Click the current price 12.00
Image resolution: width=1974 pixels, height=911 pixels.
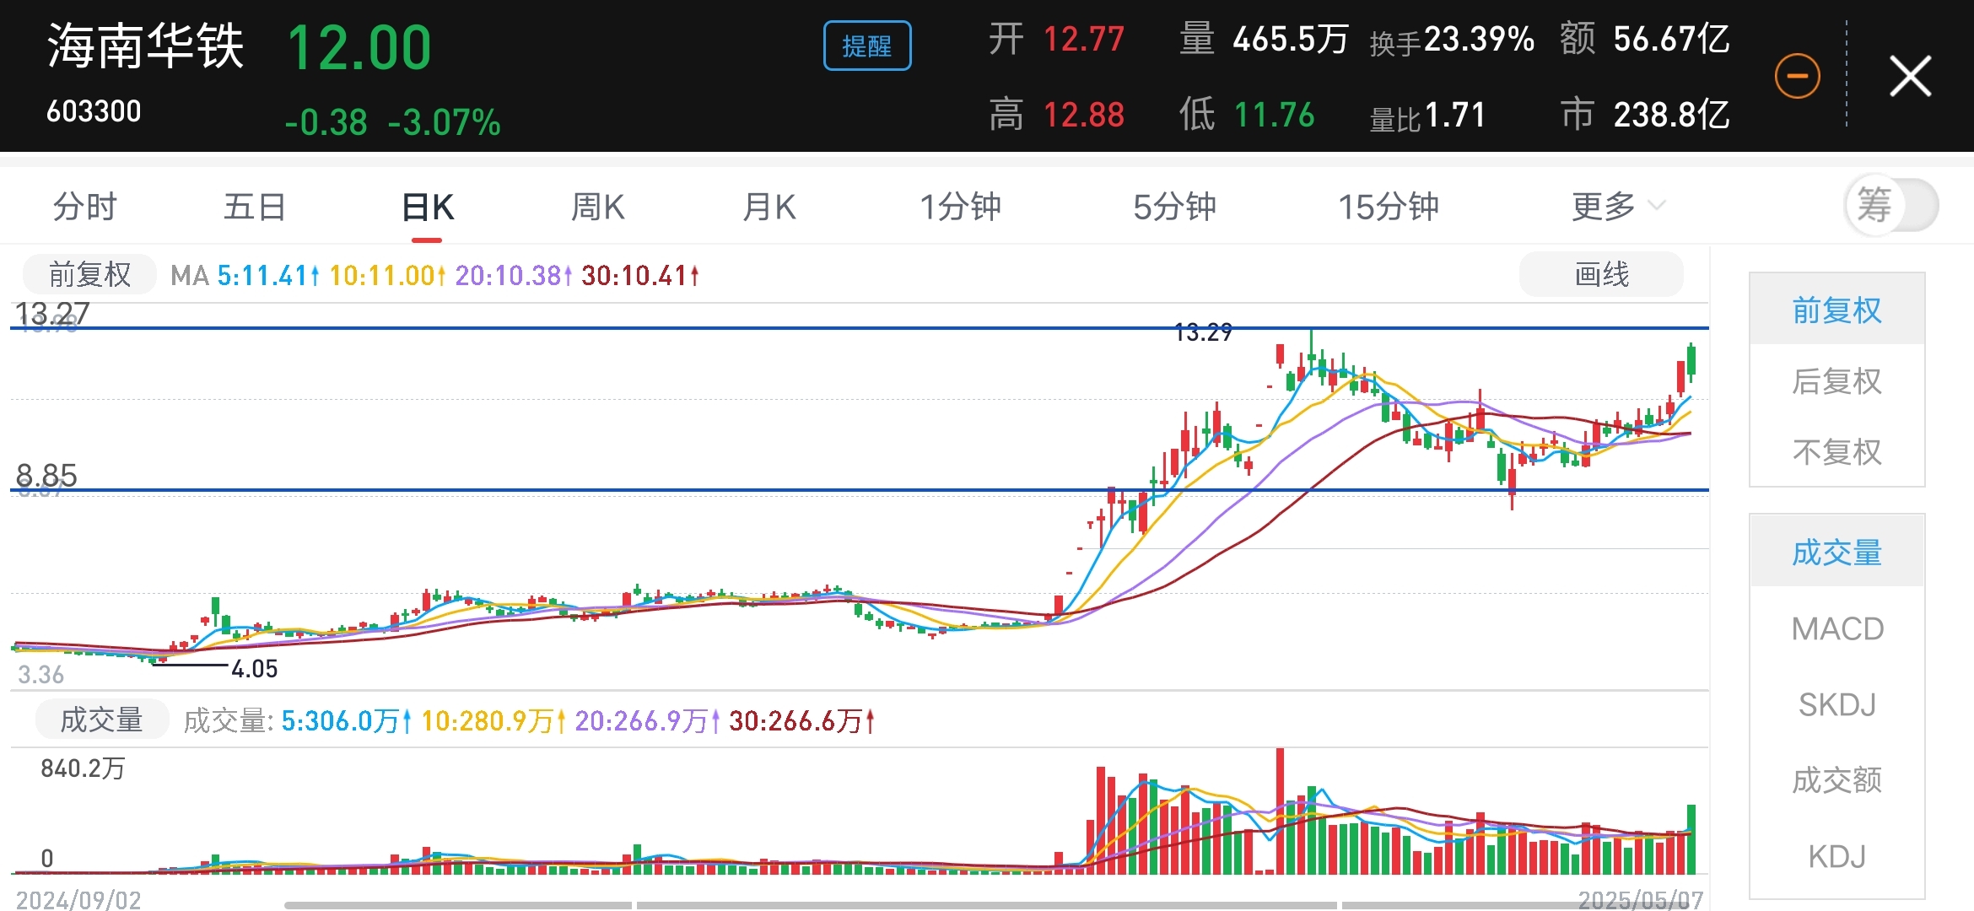359,47
